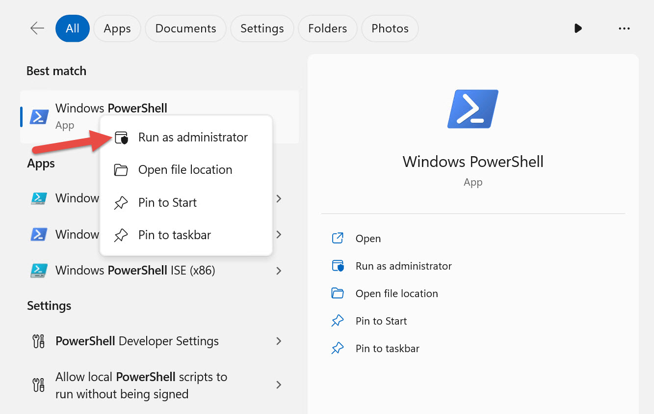Viewport: 654px width, 414px height.
Task: Click the play icon near top right
Action: point(578,28)
